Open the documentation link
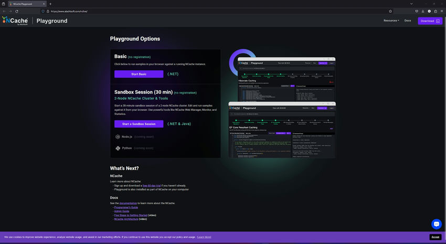The image size is (446, 244). [128, 203]
